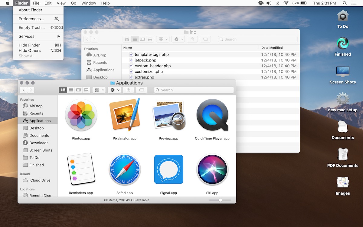Viewport: 363px width, 227px height.
Task: Open Photos.app
Action: [81, 115]
